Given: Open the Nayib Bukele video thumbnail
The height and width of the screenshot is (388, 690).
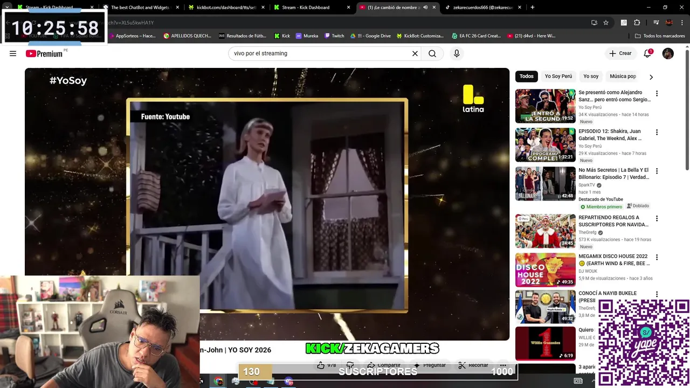Looking at the screenshot, I should pyautogui.click(x=545, y=307).
